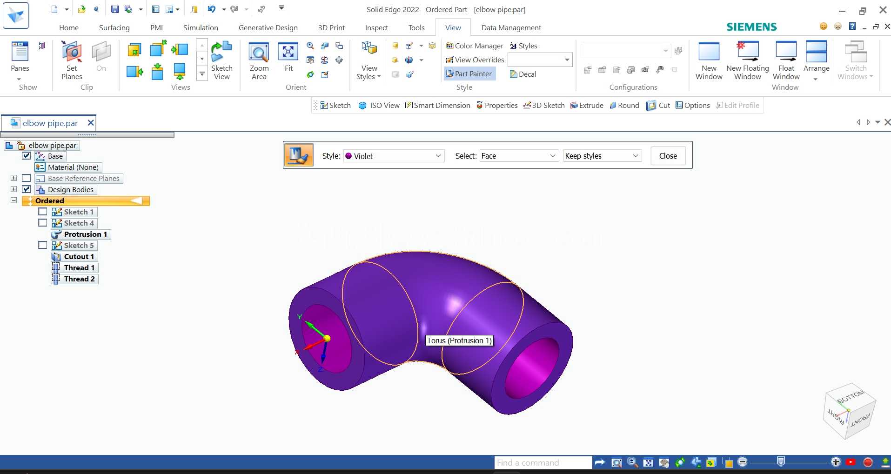Open a New Window

pyautogui.click(x=709, y=60)
